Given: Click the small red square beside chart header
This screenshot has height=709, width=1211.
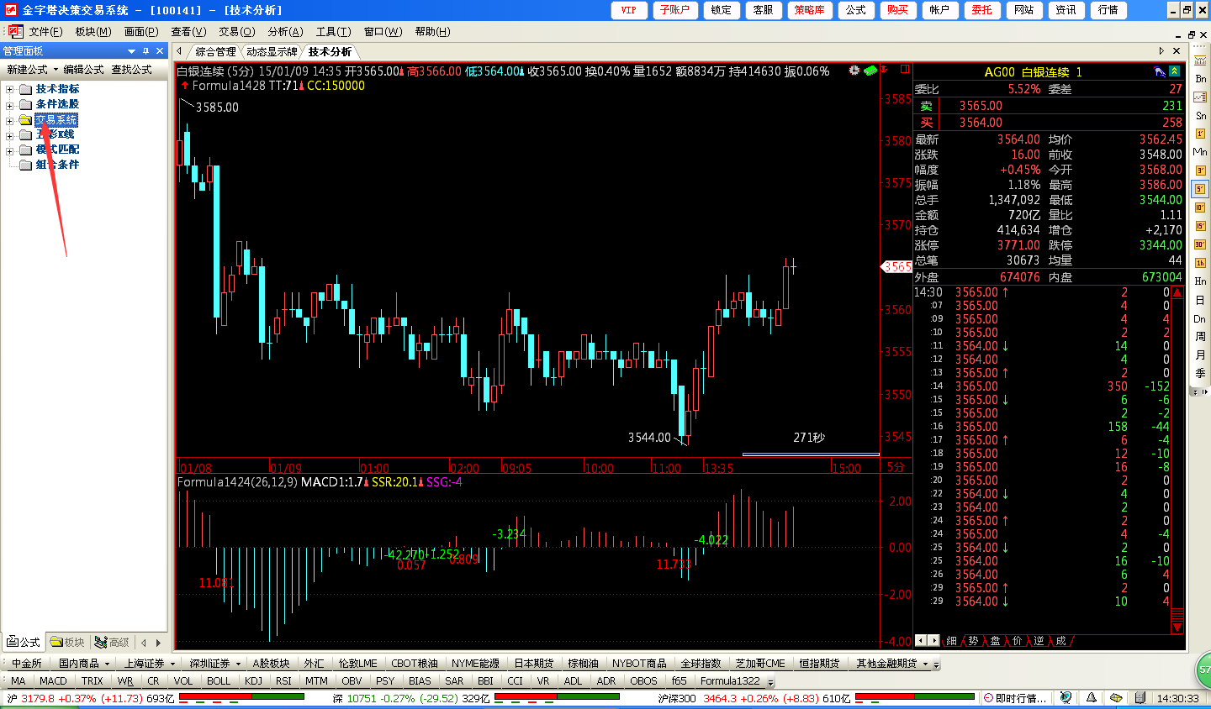Looking at the screenshot, I should click(x=905, y=69).
